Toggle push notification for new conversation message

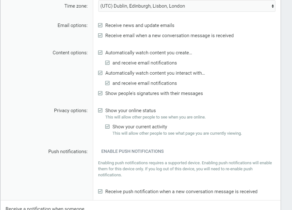100,191
